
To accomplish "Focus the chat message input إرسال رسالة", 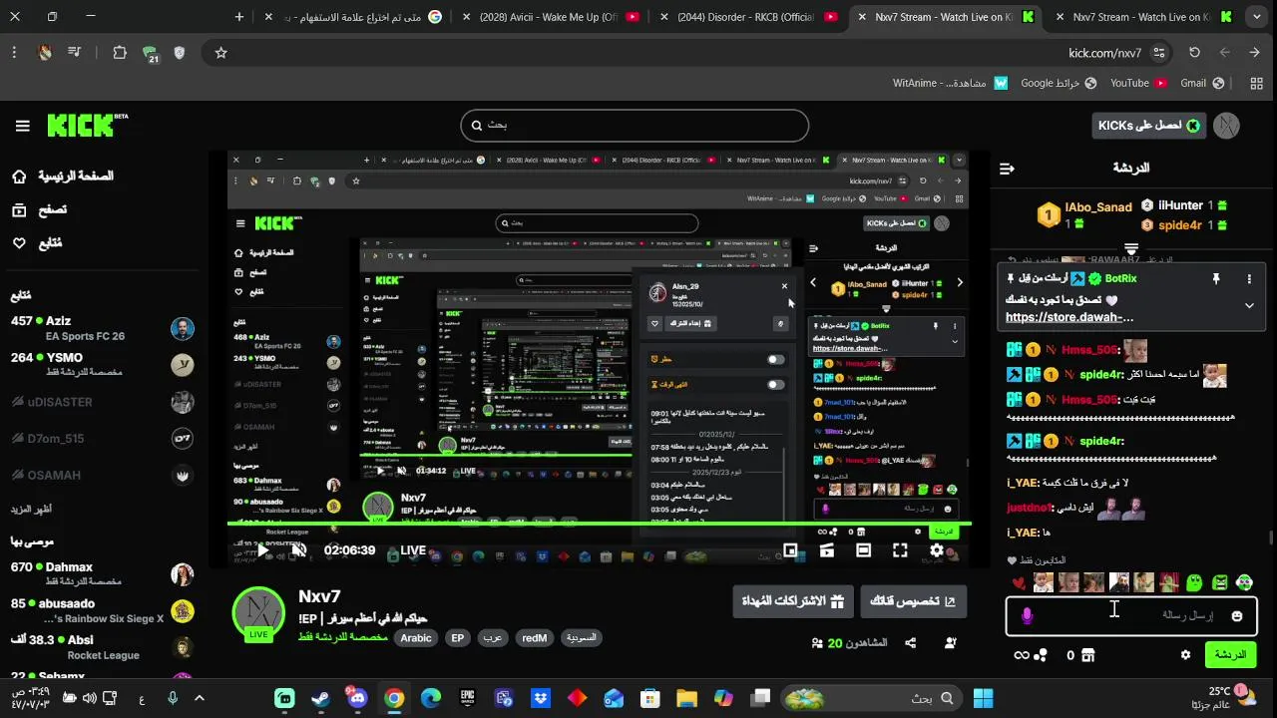I will click(1131, 616).
